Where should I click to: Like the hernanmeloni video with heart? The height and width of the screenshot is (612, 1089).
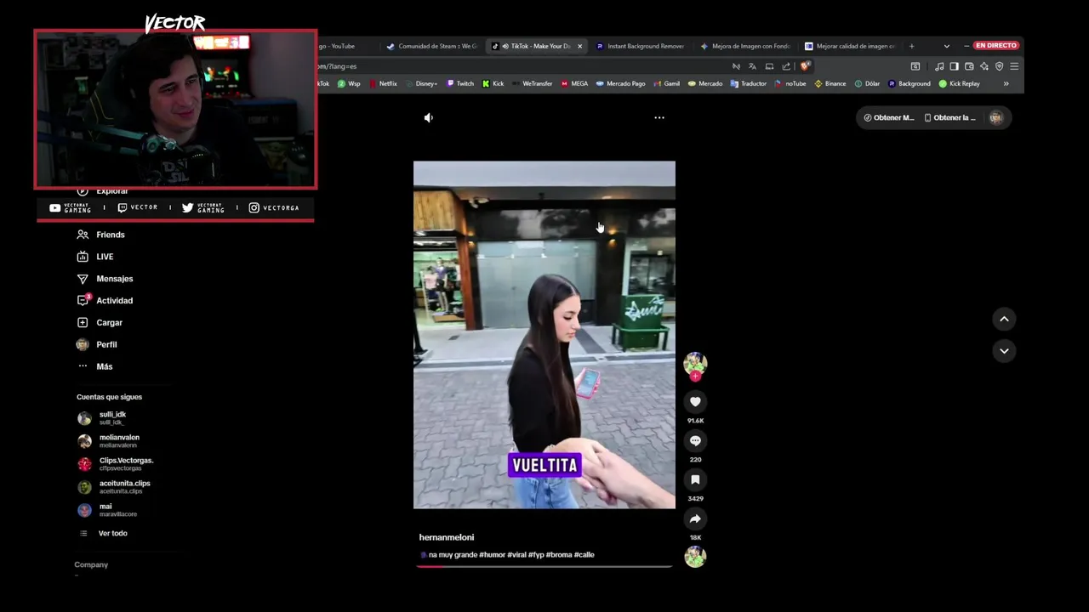coord(695,401)
